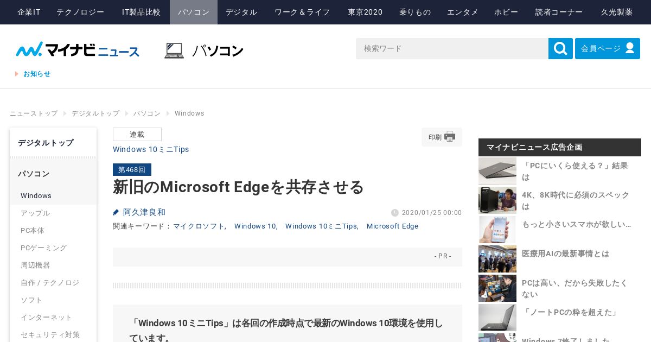Click the Windows 10ミニTips keyword link

click(321, 226)
